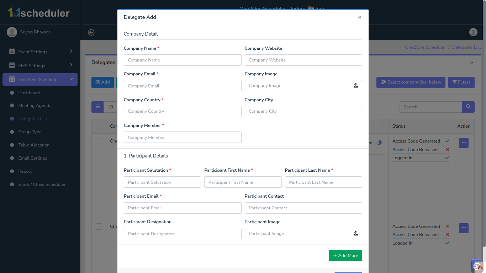The height and width of the screenshot is (273, 486).
Task: Open Meeting Agenda in sidebar
Action: click(x=35, y=106)
